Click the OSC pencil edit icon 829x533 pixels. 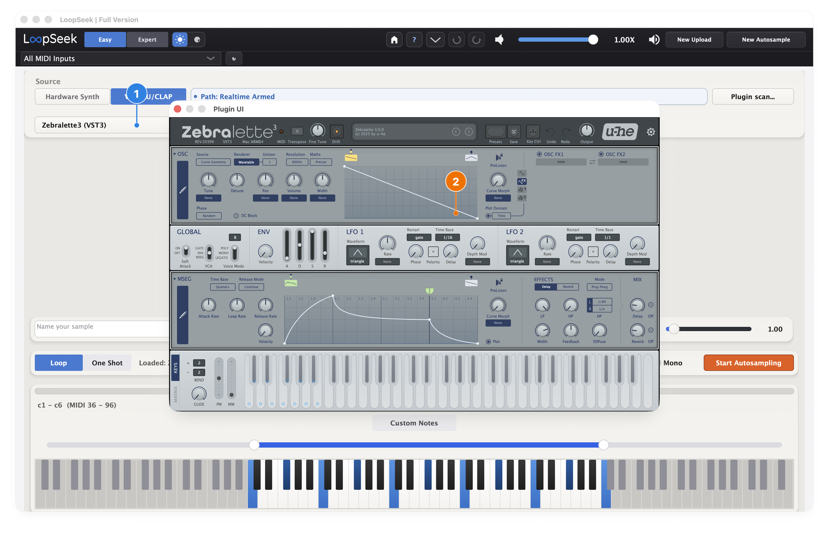(183, 190)
